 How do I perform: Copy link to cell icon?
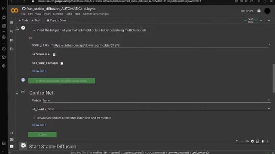point(247,141)
